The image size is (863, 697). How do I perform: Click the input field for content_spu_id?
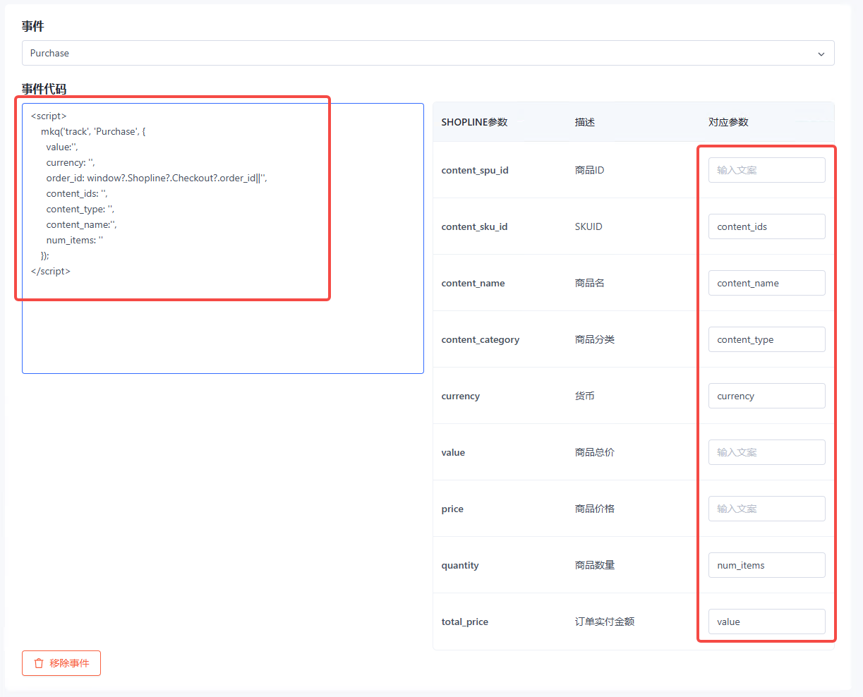(766, 170)
